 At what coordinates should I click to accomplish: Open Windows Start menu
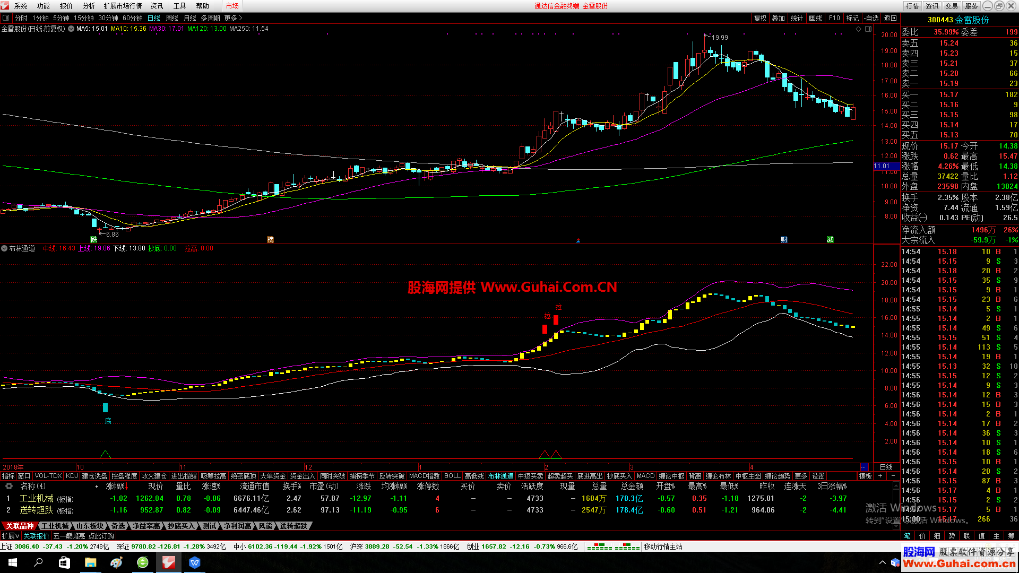(x=13, y=562)
